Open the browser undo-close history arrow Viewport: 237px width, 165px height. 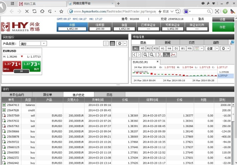pos(55,11)
